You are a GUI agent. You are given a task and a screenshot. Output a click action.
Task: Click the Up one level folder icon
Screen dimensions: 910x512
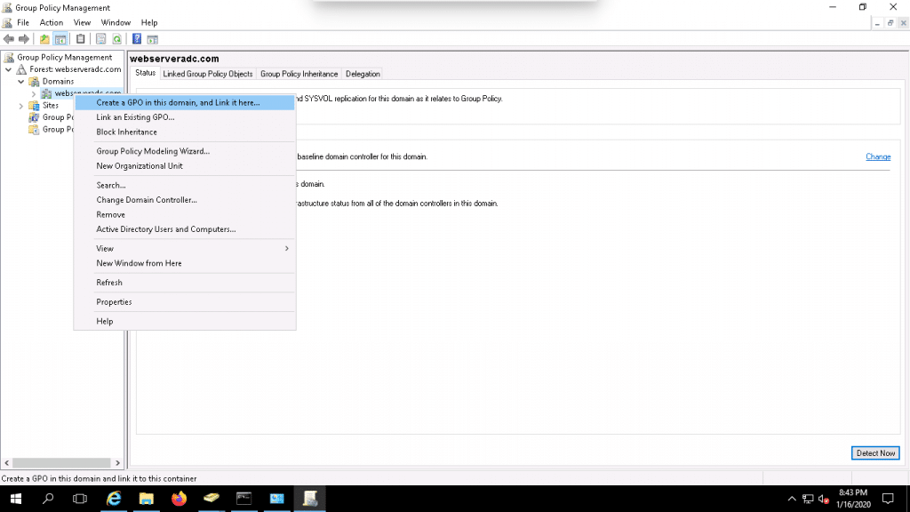(44, 39)
